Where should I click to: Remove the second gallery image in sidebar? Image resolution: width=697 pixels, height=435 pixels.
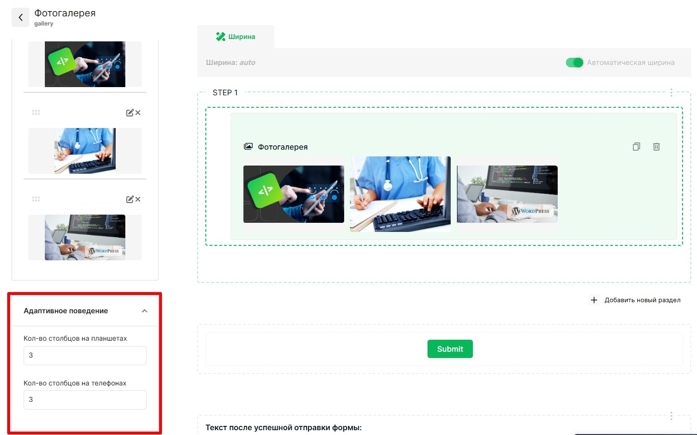pyautogui.click(x=138, y=113)
